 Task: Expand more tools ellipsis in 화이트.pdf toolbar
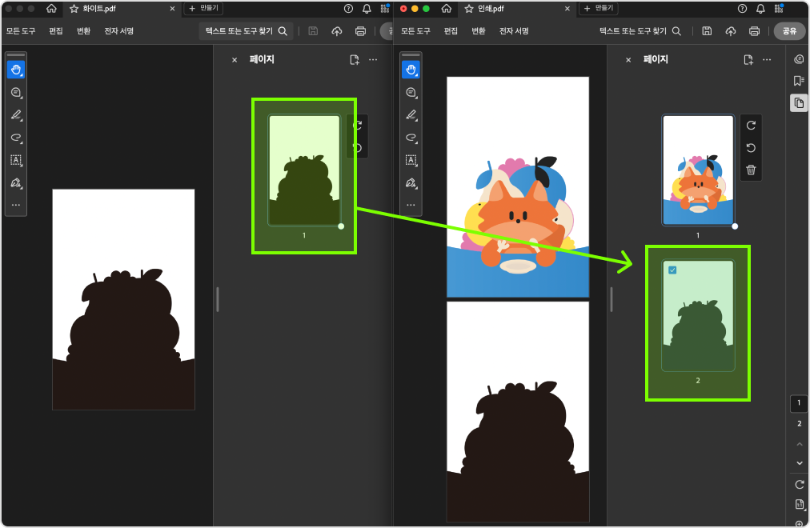point(16,205)
